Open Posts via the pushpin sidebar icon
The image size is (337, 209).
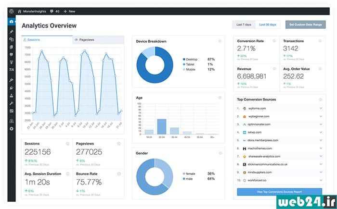click(x=12, y=32)
